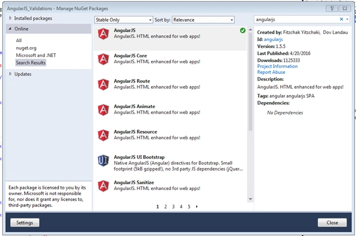Choose the AngularJS Animate package icon
This screenshot has width=356, height=236.
[103, 110]
